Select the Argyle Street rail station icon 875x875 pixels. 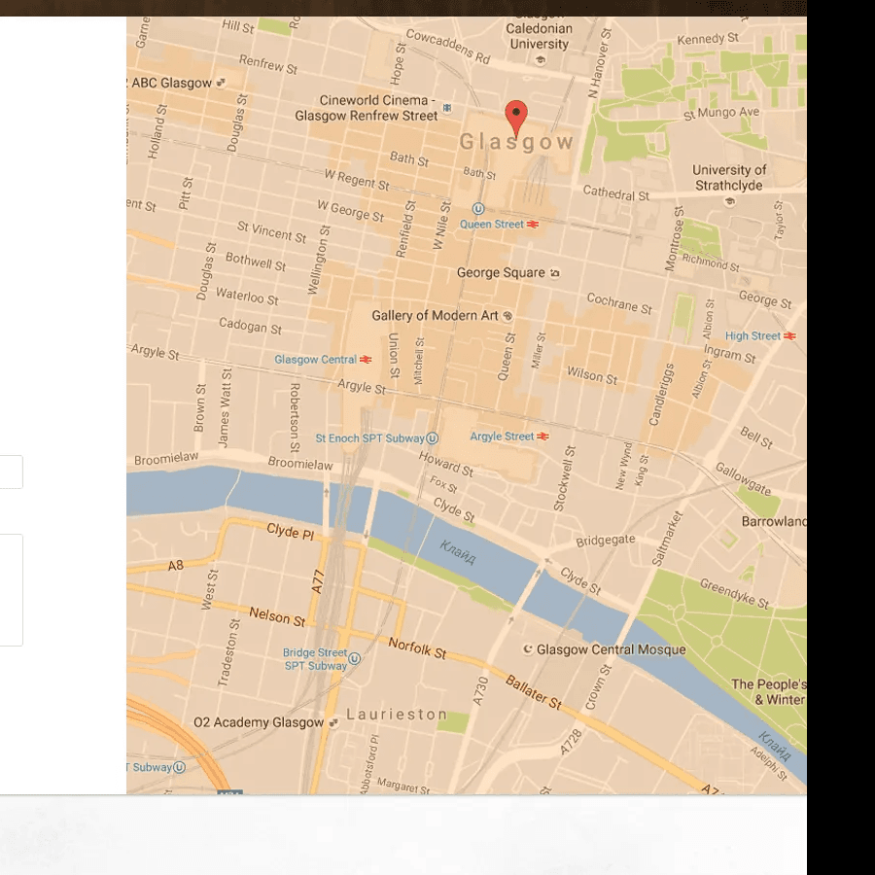tap(541, 436)
